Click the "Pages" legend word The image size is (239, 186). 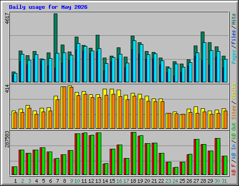tap(234, 57)
